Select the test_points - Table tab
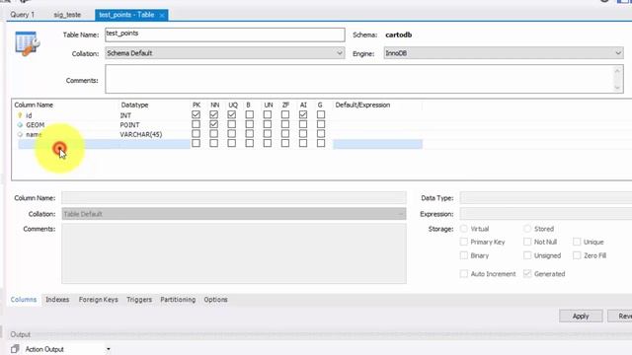Viewport: 632px width, 355px height. pos(126,15)
